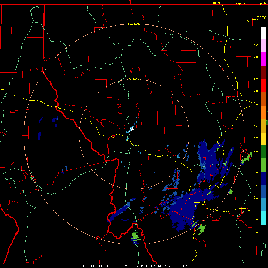This screenshot has width=268, height=268.
Task: Click the "62" legend value
Action: pyautogui.click(x=256, y=45)
